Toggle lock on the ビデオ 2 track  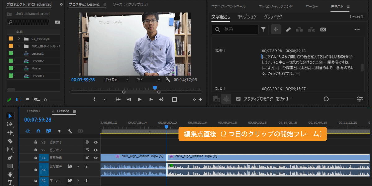click(x=36, y=150)
